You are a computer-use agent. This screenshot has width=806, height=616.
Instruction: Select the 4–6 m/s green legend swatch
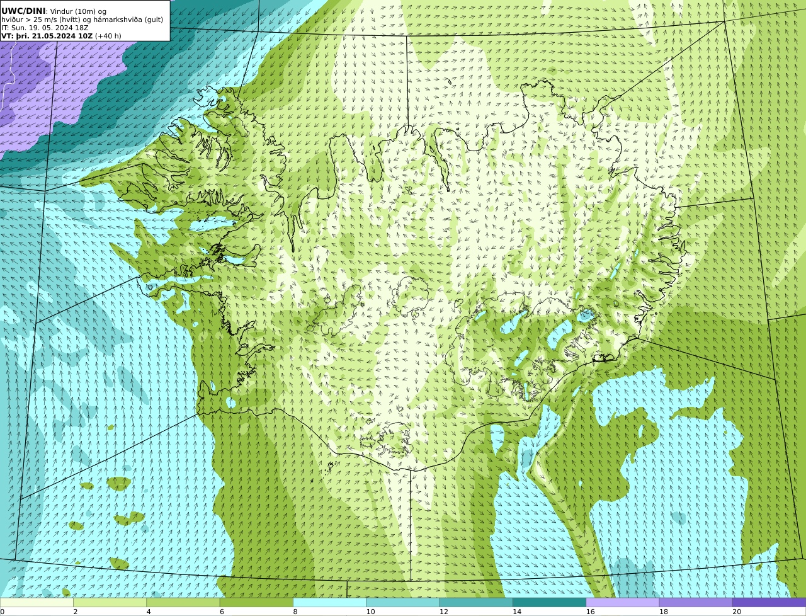pyautogui.click(x=183, y=602)
